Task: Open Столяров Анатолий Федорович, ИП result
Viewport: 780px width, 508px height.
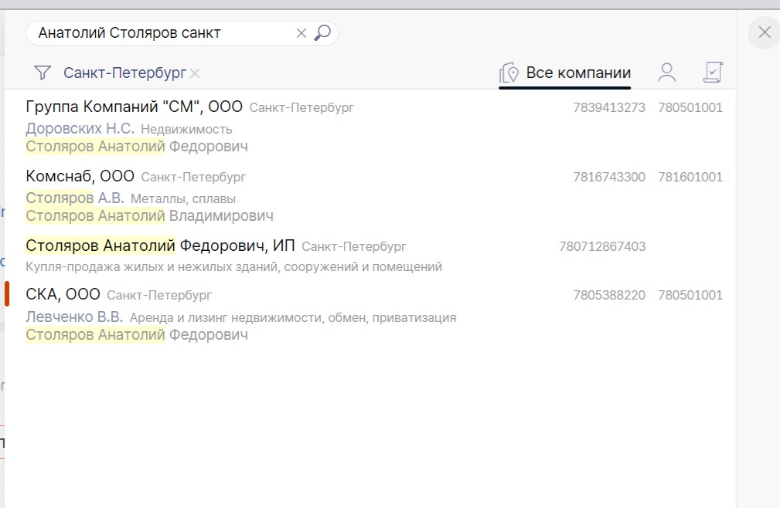Action: (160, 246)
